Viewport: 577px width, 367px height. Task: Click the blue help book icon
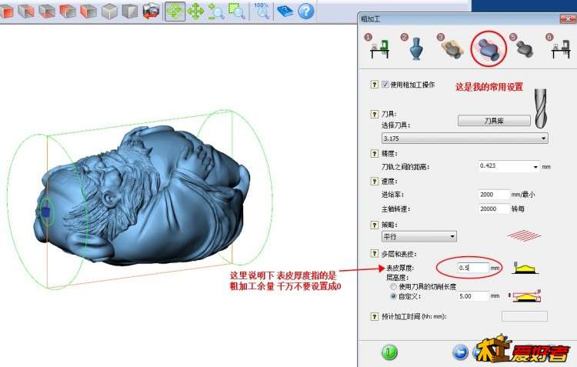tap(285, 11)
